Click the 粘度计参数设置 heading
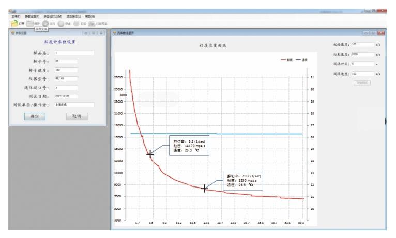 coord(60,42)
